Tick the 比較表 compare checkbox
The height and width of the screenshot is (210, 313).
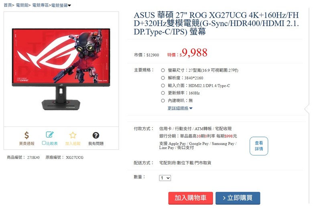click(44, 143)
